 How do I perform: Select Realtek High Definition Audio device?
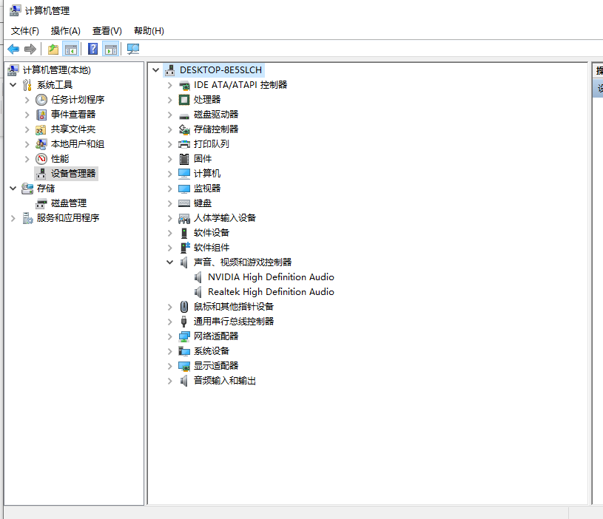pos(271,292)
